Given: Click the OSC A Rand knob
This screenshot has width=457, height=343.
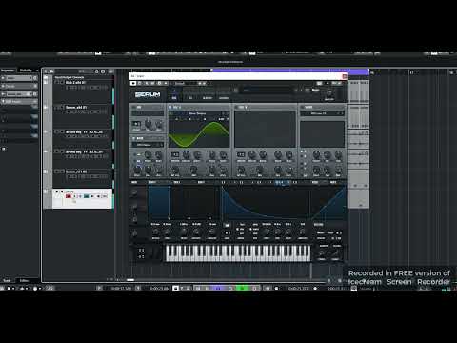Looking at the screenshot, I should [223, 155].
